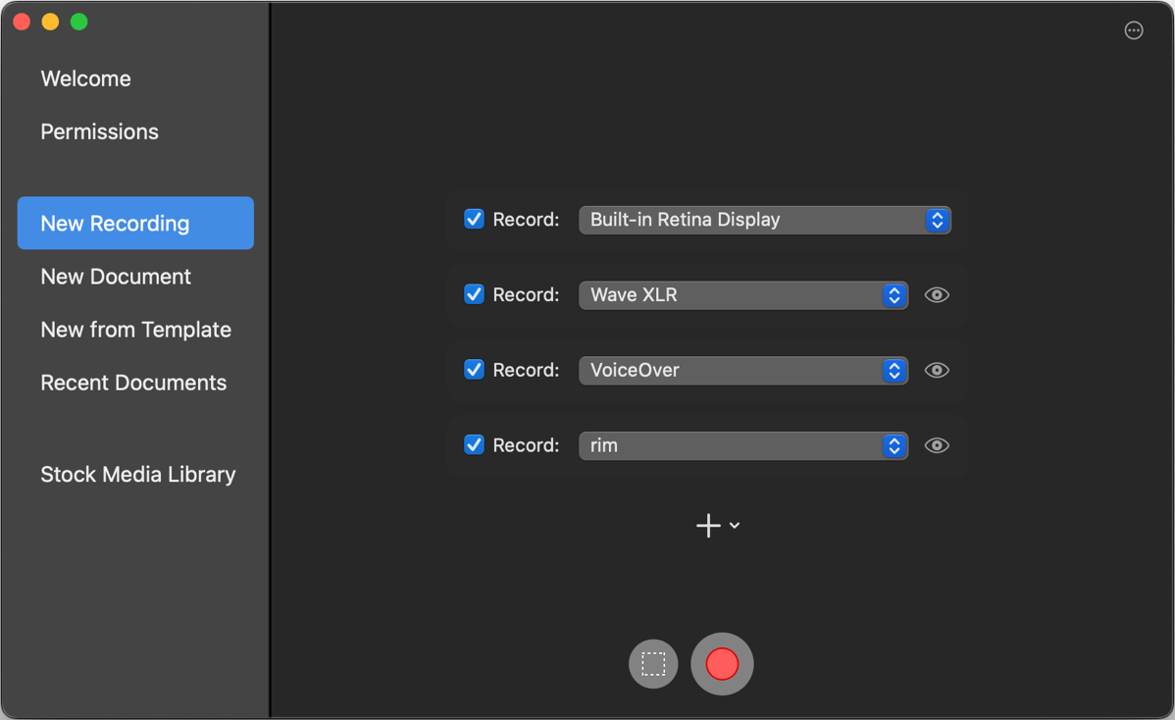The height and width of the screenshot is (720, 1175).
Task: Open the ellipsis more options menu
Action: (x=1134, y=30)
